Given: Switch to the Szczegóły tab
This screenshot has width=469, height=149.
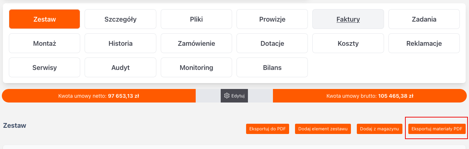Looking at the screenshot, I should point(120,19).
